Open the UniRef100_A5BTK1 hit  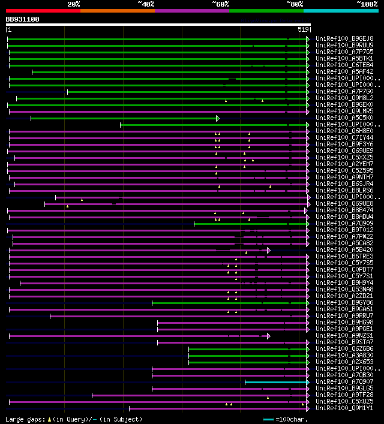point(344,58)
